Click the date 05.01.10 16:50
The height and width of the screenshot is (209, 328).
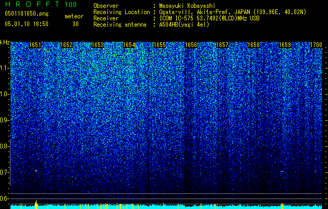coord(27,24)
